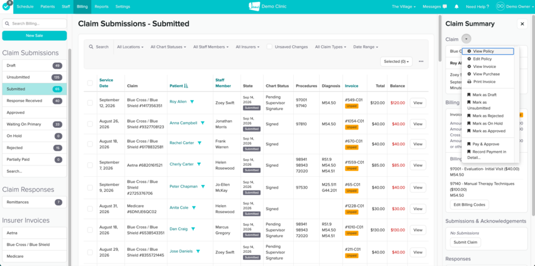Viewport: 535px width, 266px height.
Task: Open the notifications bell icon
Action: 456,6
